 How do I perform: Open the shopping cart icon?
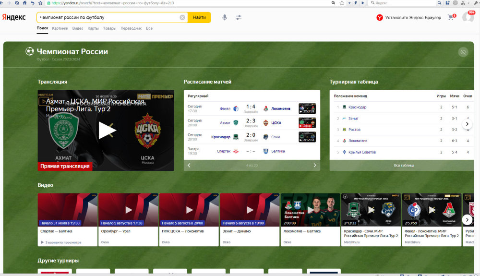451,17
